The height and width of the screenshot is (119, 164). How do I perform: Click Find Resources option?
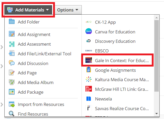coord(33,114)
